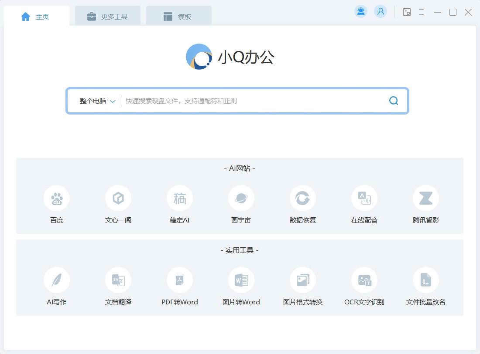Click the magnifier search button
Viewport: 480px width, 354px height.
tap(394, 101)
